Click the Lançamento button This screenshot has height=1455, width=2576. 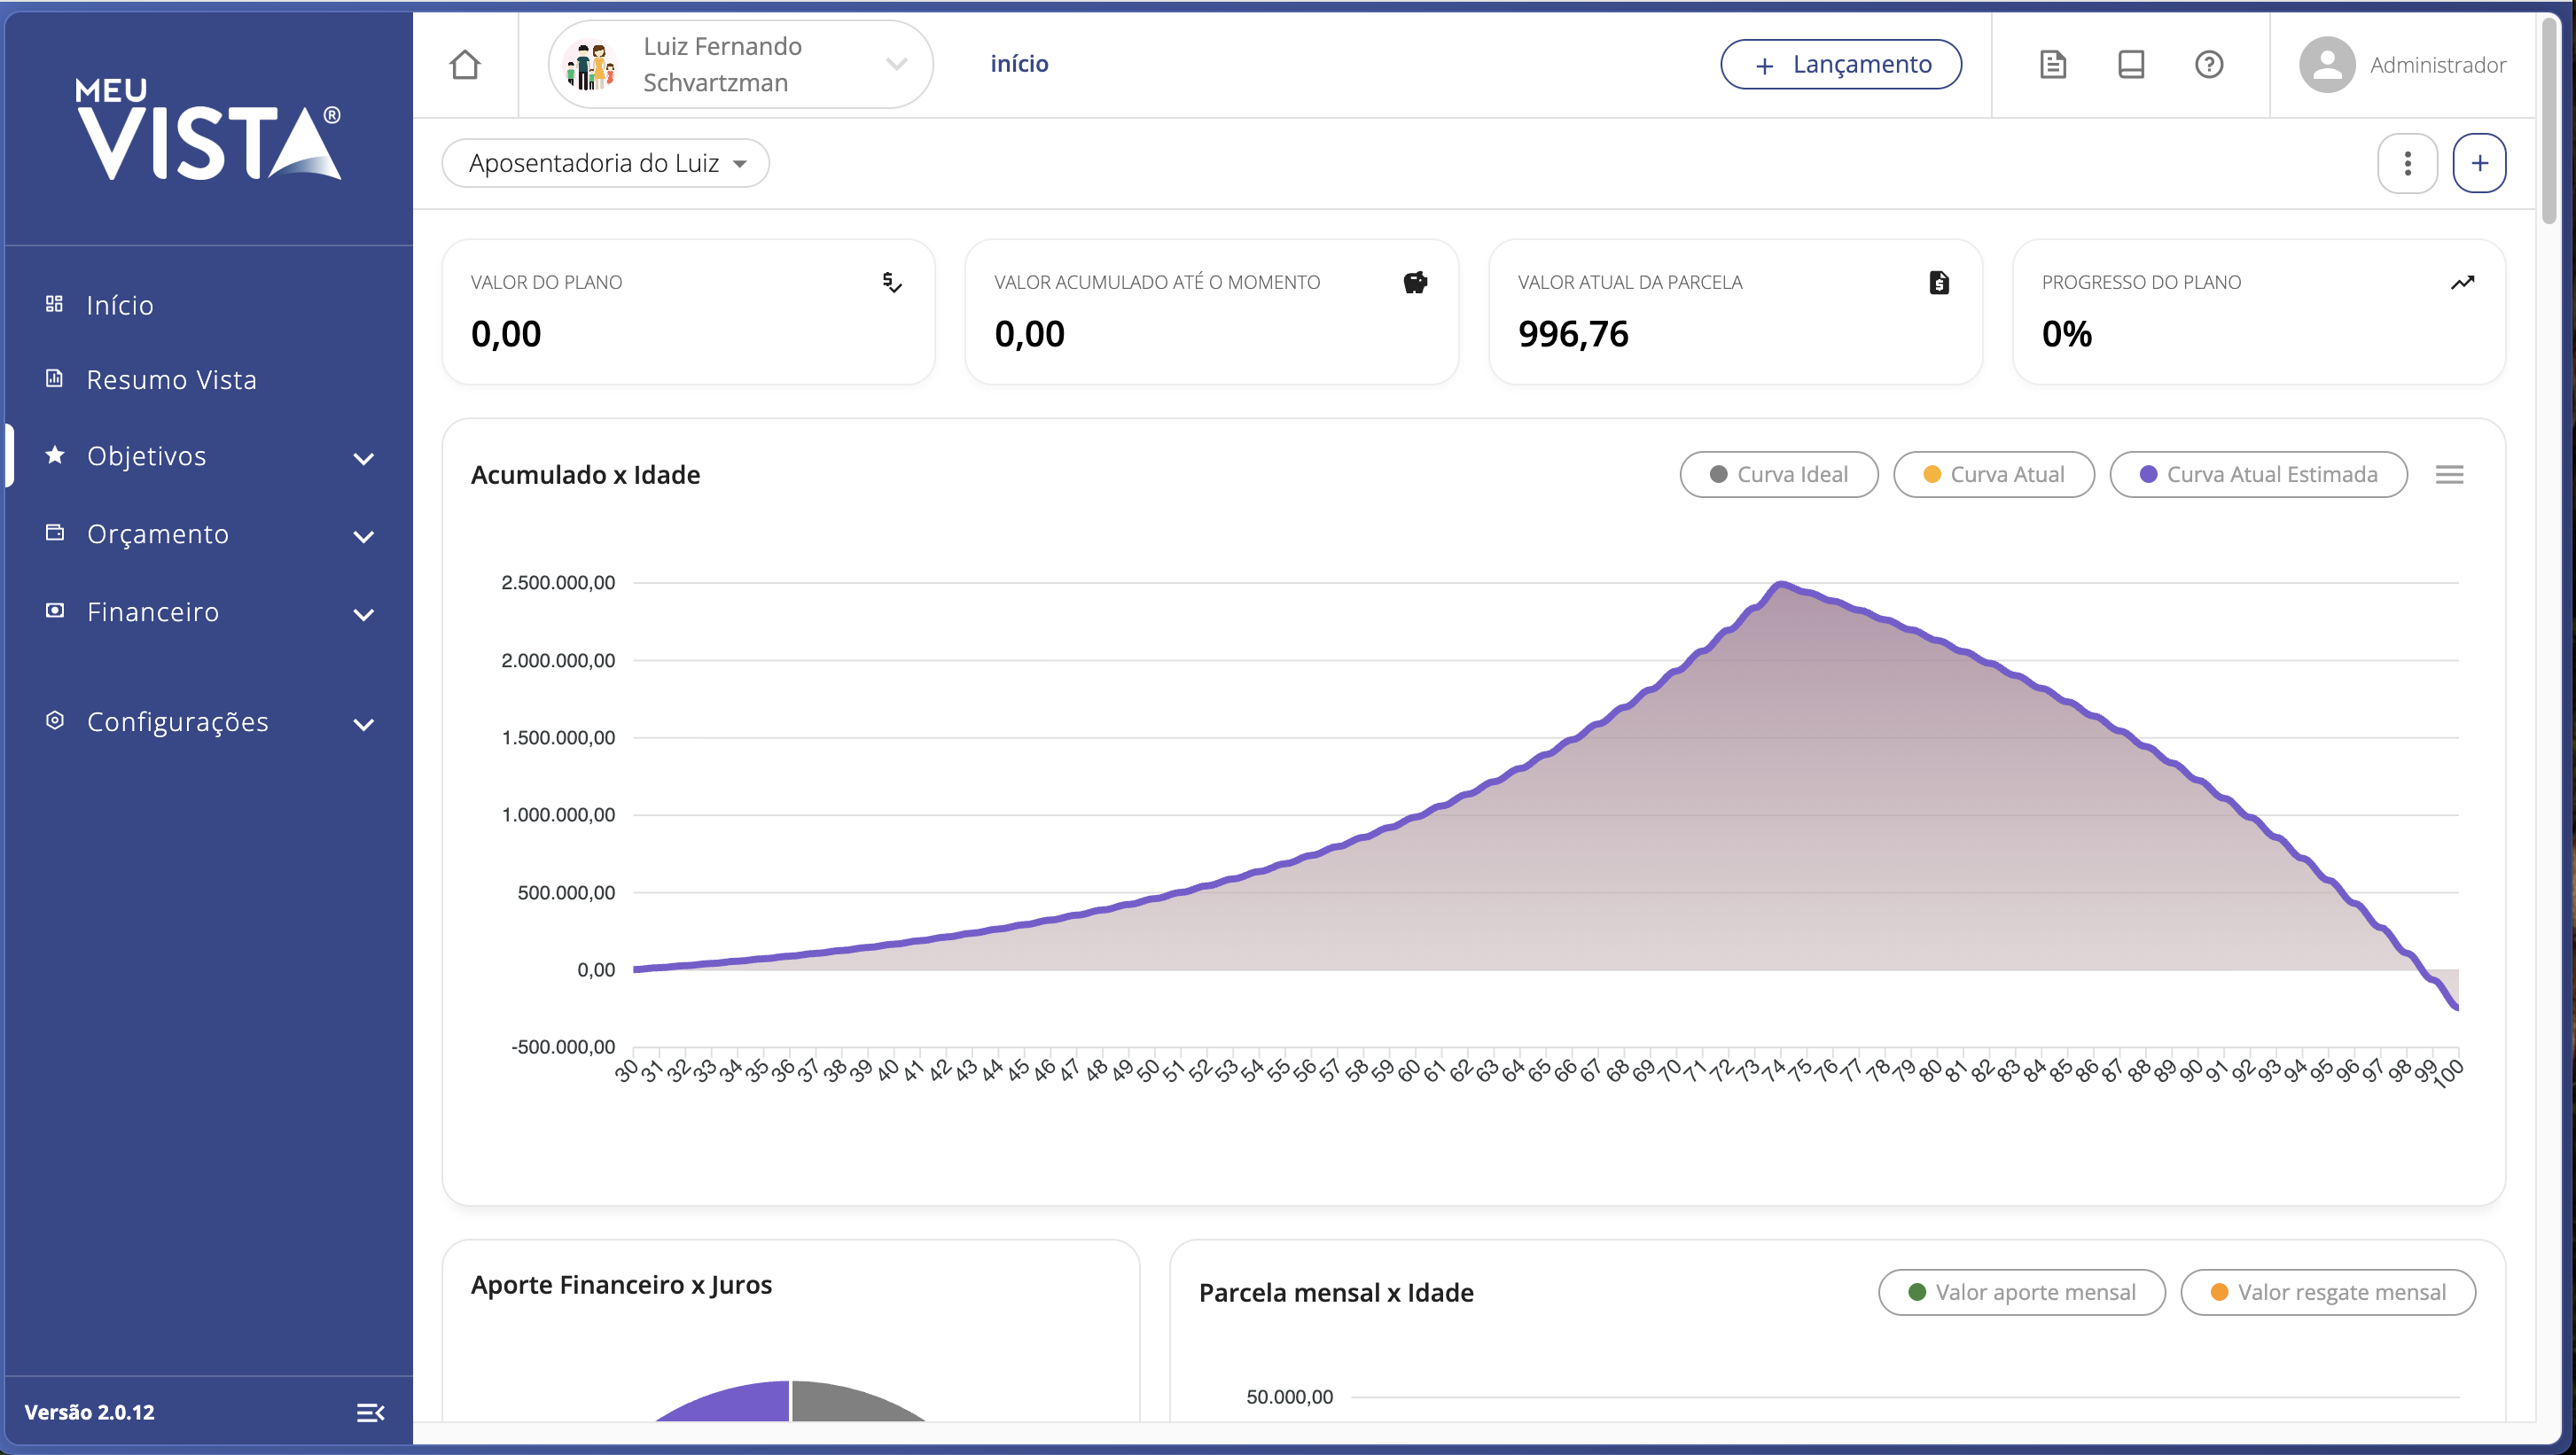click(x=1840, y=65)
